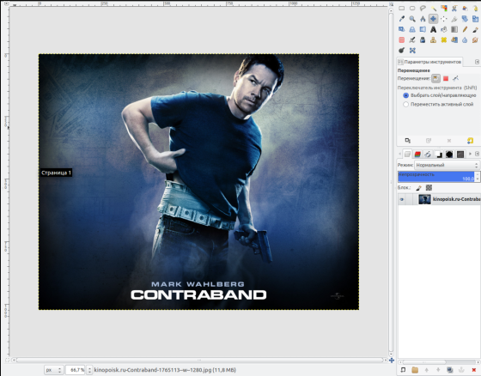Select the Blend gradient tool
This screenshot has width=481, height=376.
coord(454,29)
